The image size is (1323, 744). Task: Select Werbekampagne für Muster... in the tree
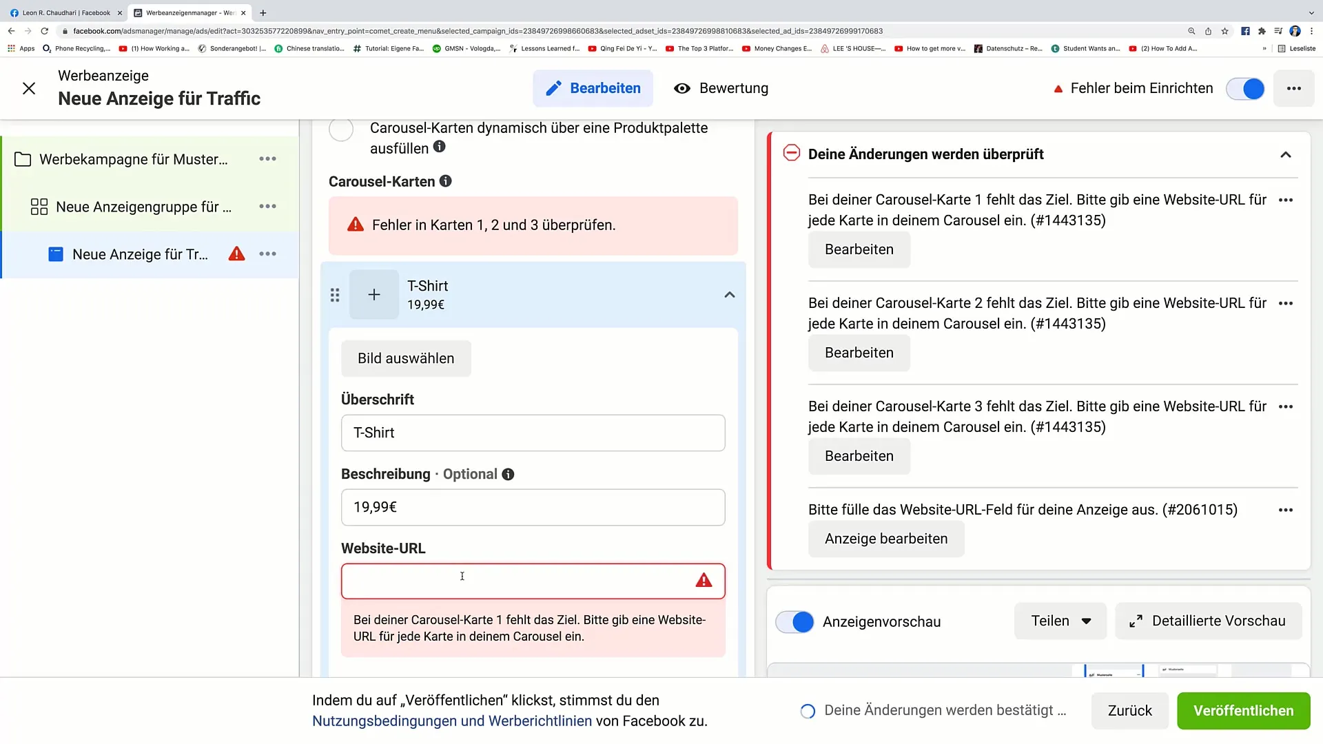pyautogui.click(x=133, y=159)
